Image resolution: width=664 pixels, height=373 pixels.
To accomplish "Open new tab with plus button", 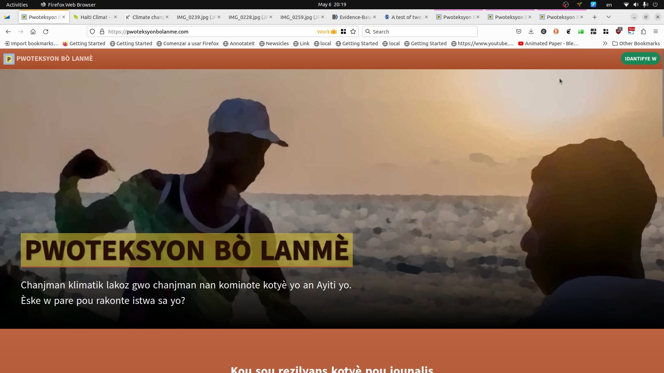I will (x=594, y=17).
